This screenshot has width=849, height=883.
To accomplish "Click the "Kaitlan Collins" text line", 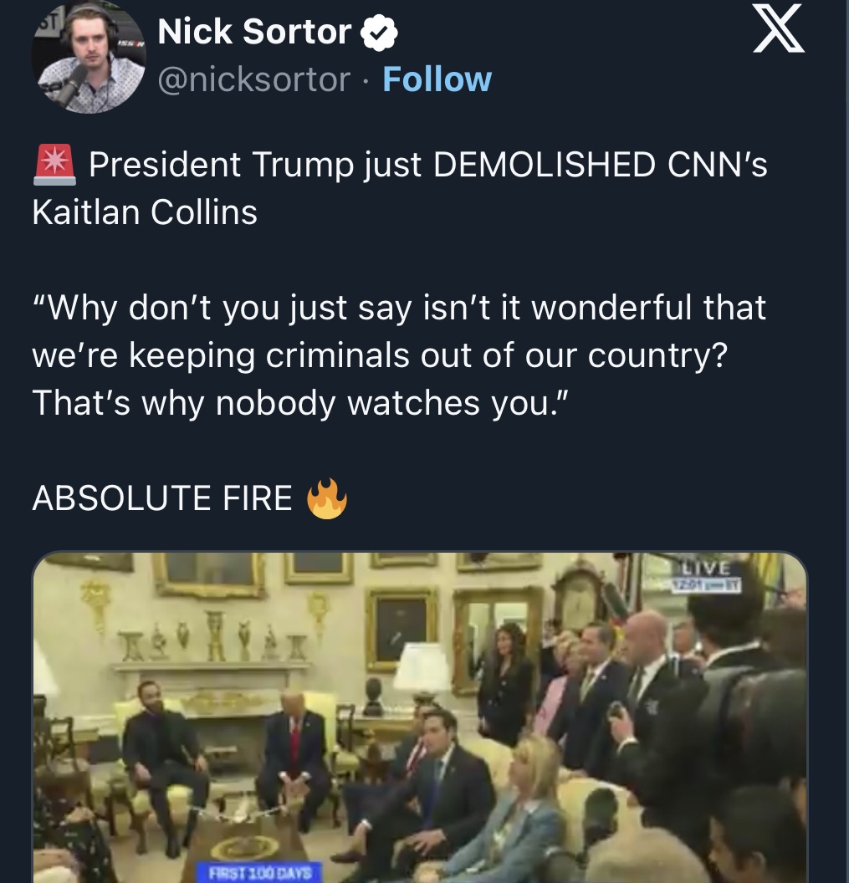I will (x=145, y=212).
